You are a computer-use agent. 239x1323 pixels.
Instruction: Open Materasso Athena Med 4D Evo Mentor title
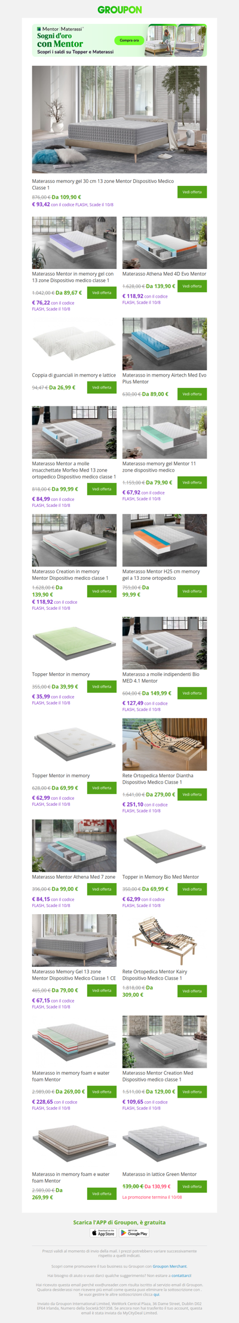(x=164, y=274)
